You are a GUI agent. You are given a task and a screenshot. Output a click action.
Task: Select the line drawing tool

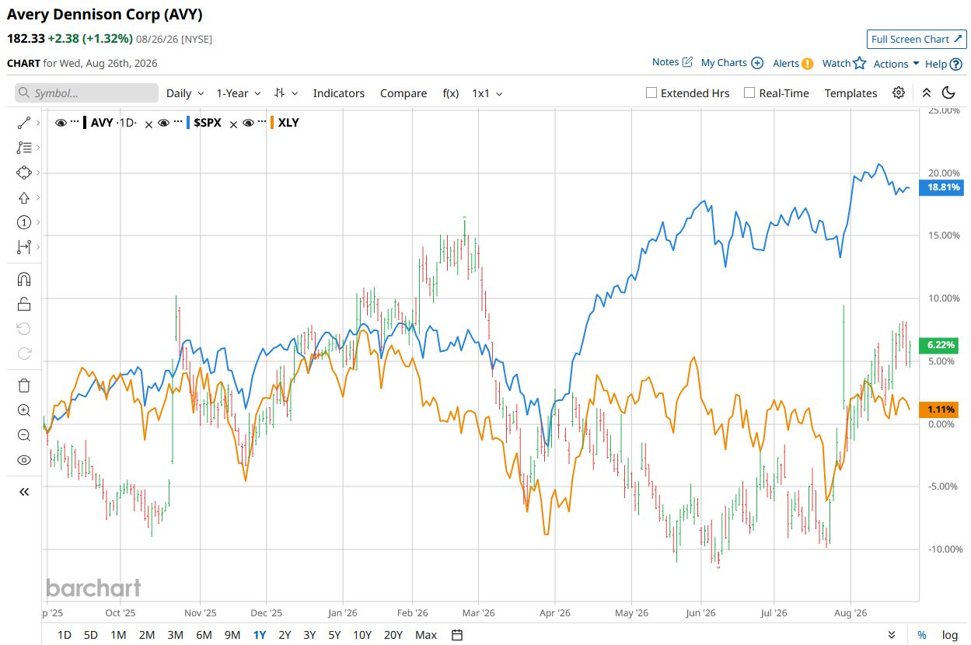click(23, 123)
